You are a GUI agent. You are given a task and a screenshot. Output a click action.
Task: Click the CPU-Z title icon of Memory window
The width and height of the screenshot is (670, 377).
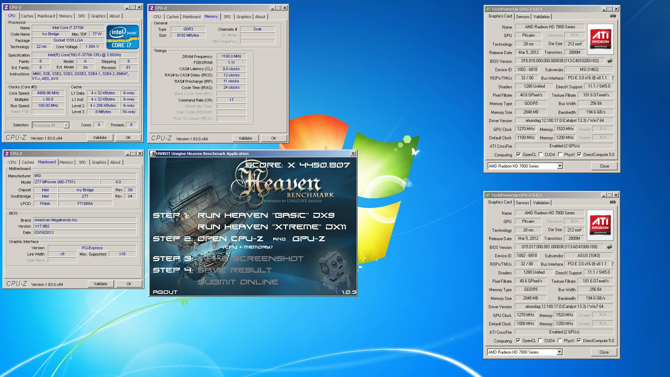click(152, 8)
